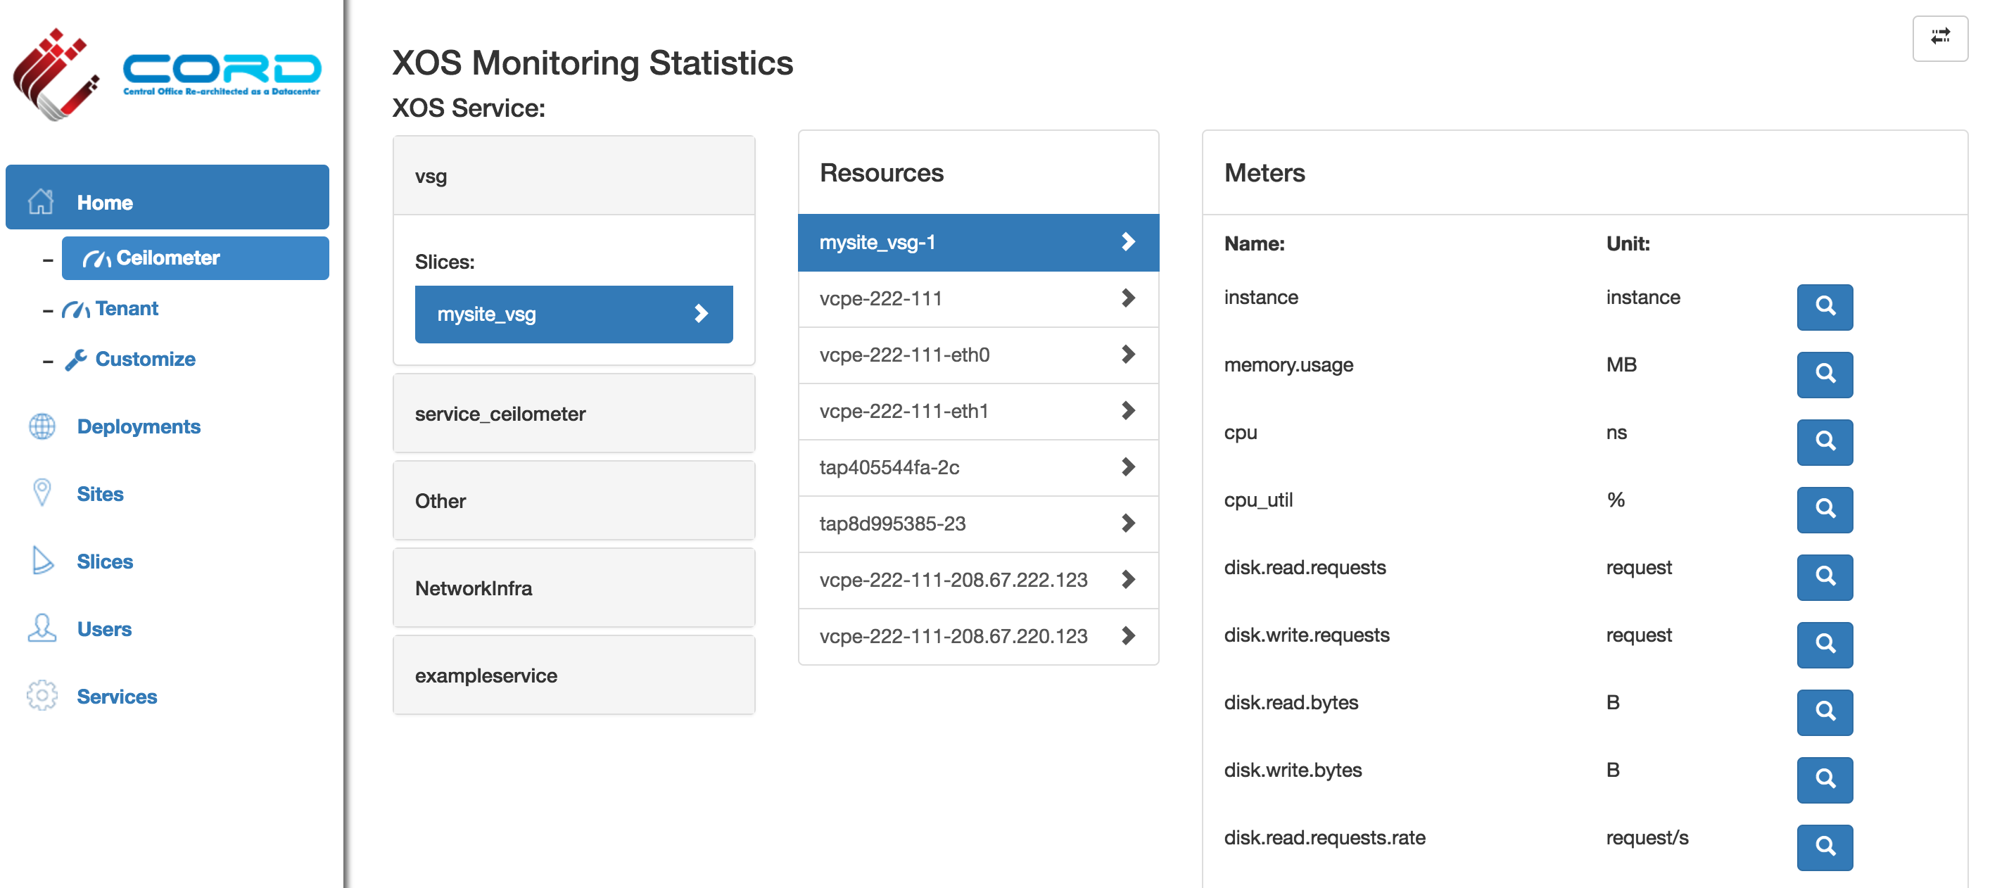Select resource vcpe-222-111-208.67.222.123
The height and width of the screenshot is (888, 1990).
(978, 581)
